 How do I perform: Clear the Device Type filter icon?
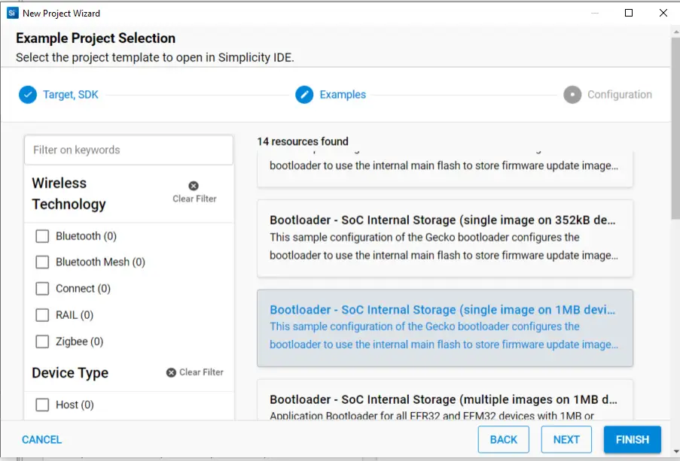[x=171, y=372]
